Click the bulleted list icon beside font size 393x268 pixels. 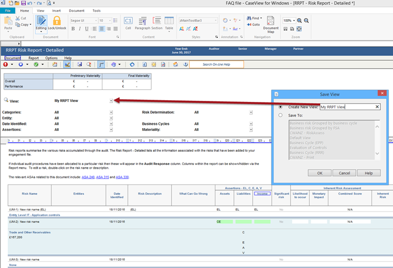[x=116, y=20]
